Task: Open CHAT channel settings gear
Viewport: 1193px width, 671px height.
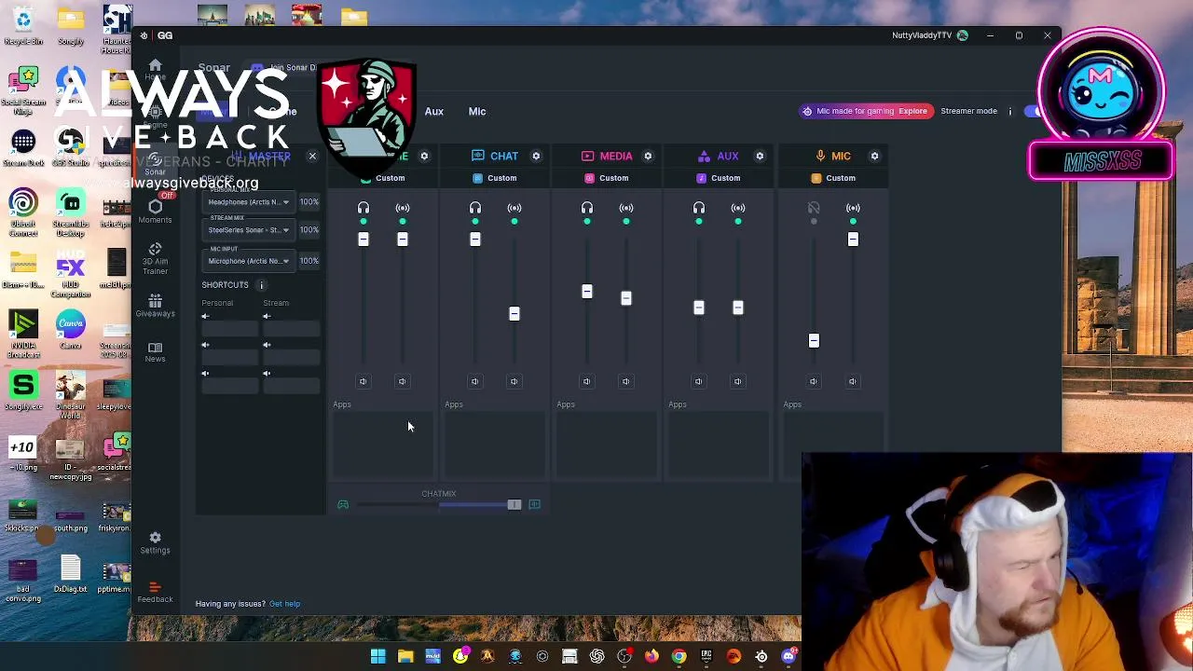Action: pos(536,156)
